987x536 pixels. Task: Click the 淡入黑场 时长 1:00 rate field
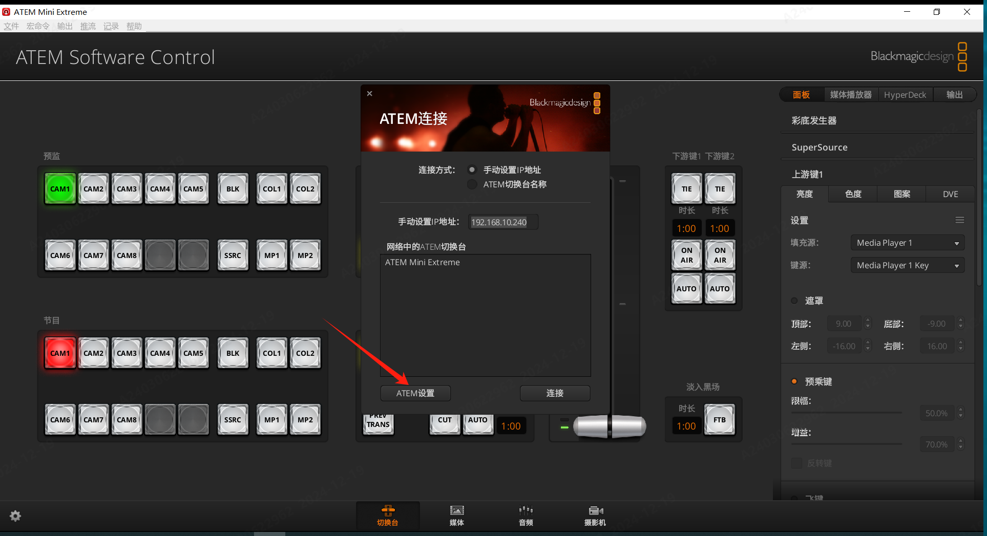[686, 426]
